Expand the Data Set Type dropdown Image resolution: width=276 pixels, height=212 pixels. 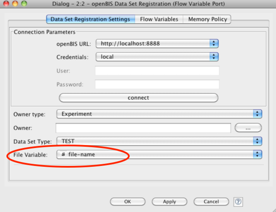(159, 141)
